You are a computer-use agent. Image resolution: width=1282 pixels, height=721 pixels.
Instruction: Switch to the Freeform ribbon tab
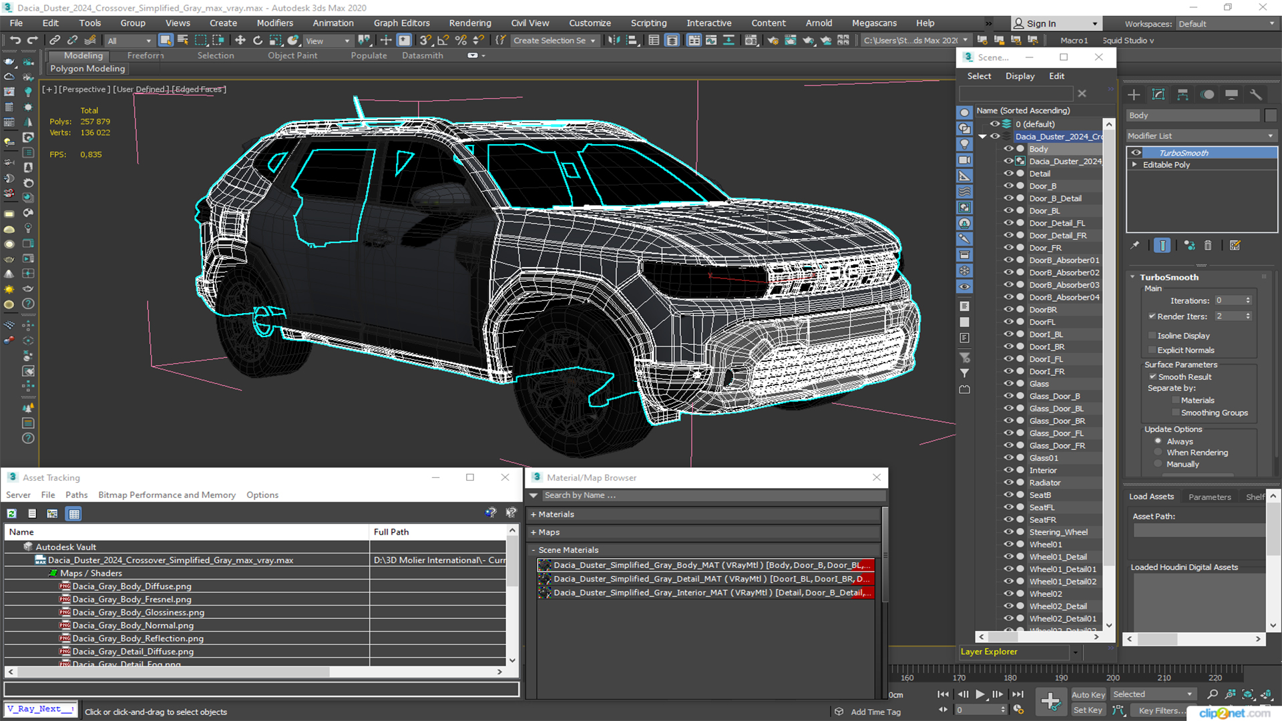[145, 56]
